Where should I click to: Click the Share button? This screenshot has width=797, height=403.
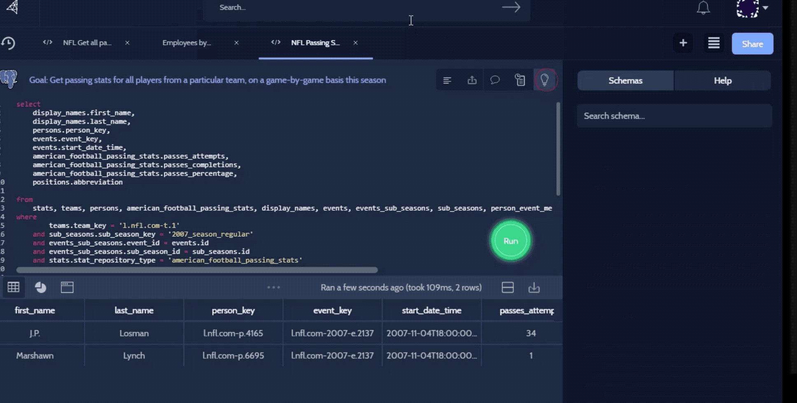point(752,44)
